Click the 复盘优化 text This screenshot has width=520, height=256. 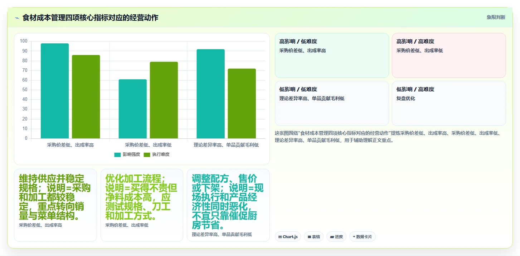(x=406, y=98)
